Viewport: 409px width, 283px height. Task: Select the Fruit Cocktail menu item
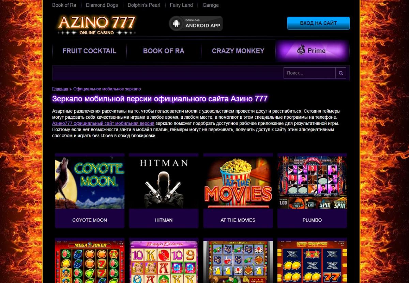pos(89,51)
